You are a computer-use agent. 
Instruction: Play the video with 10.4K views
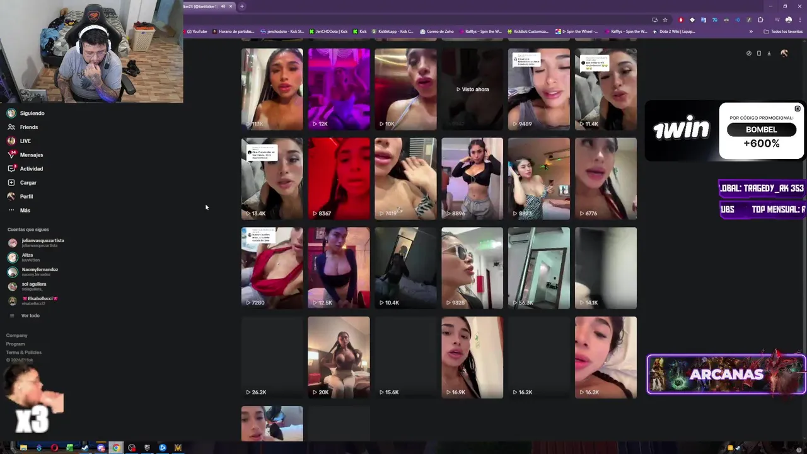[x=405, y=269]
